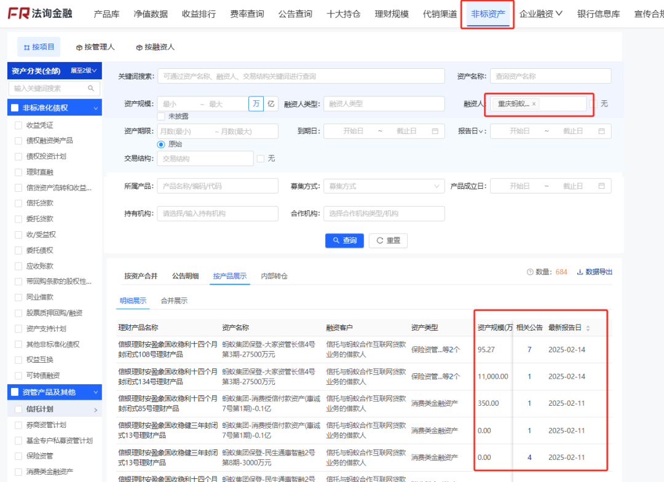The width and height of the screenshot is (664, 482).
Task: Select the 原始 radio button under 资产期限
Action: (x=160, y=143)
